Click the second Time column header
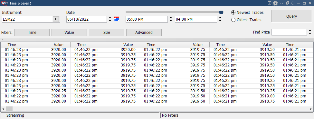314x119 pixels. tap(81, 45)
